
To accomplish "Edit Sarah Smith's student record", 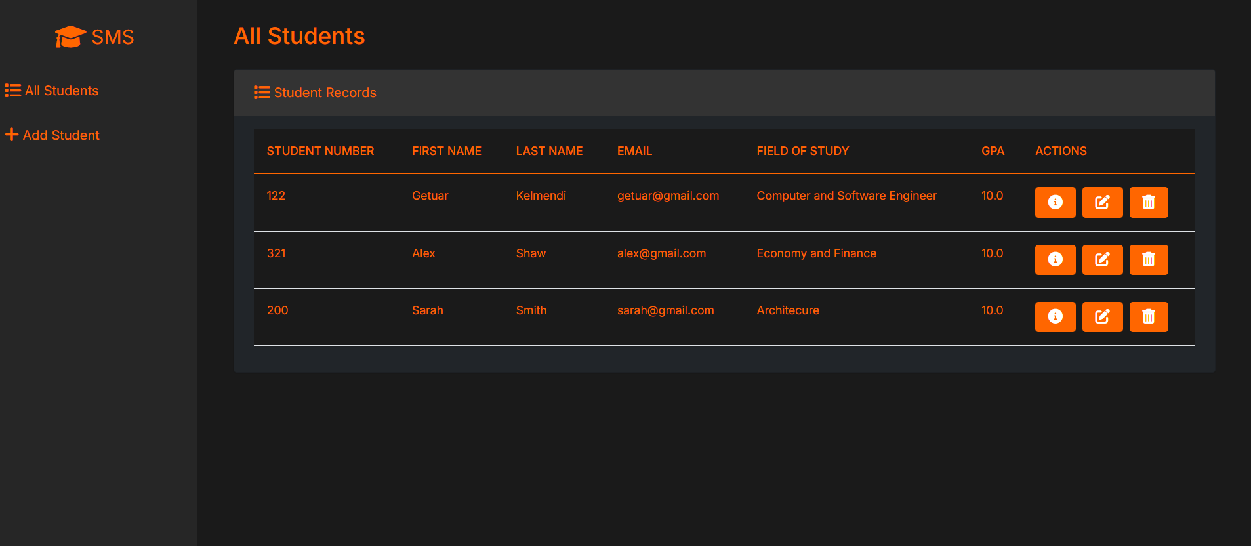I will coord(1102,317).
